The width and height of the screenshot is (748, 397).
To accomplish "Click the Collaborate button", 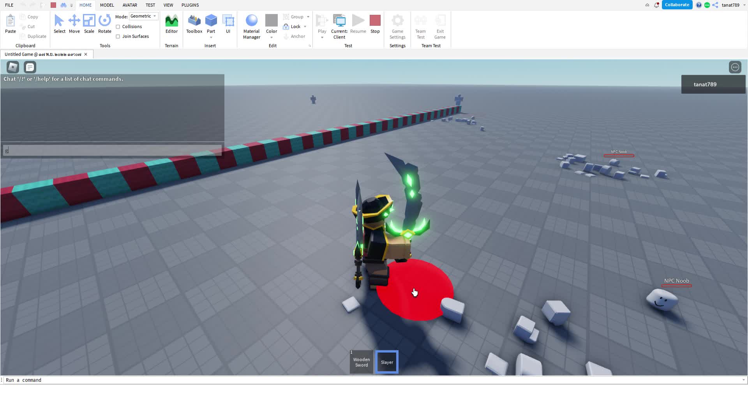I will pyautogui.click(x=677, y=5).
